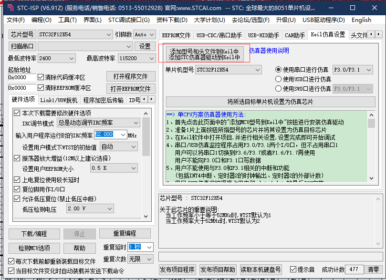The height and width of the screenshot is (280, 386).
Task: Click 打开EEPROM文件 button
Action: click(131, 88)
